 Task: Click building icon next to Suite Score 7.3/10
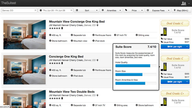(x=164, y=102)
